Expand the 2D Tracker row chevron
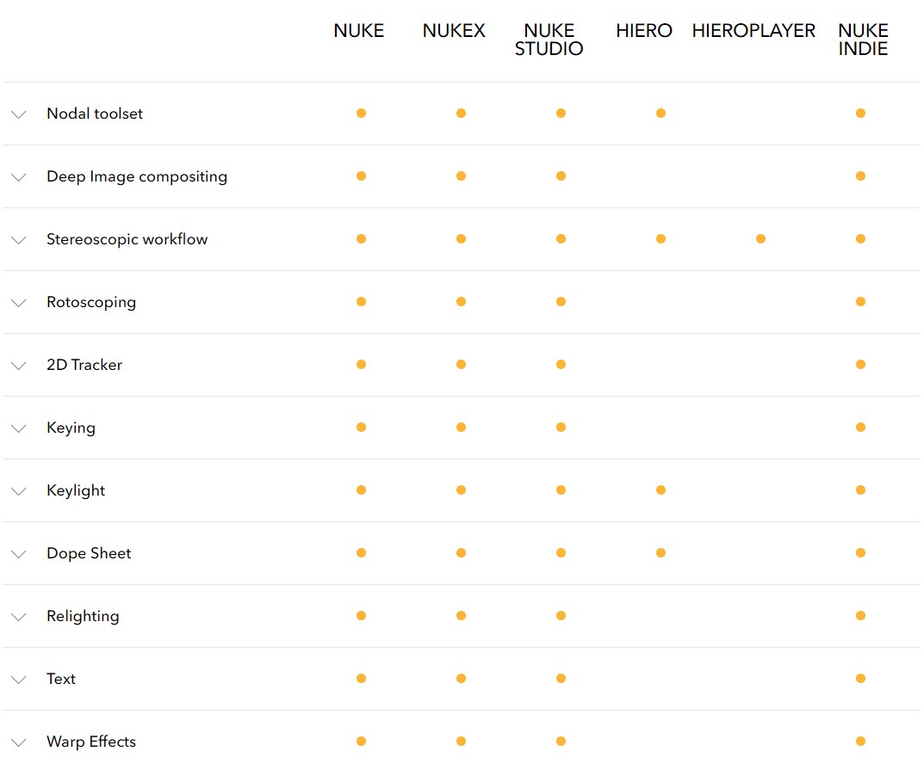This screenshot has height=770, width=924. (19, 366)
